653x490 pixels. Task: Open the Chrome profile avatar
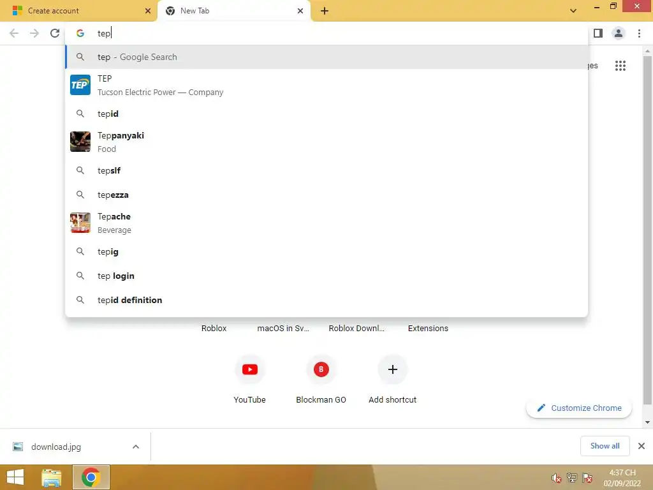(x=619, y=33)
